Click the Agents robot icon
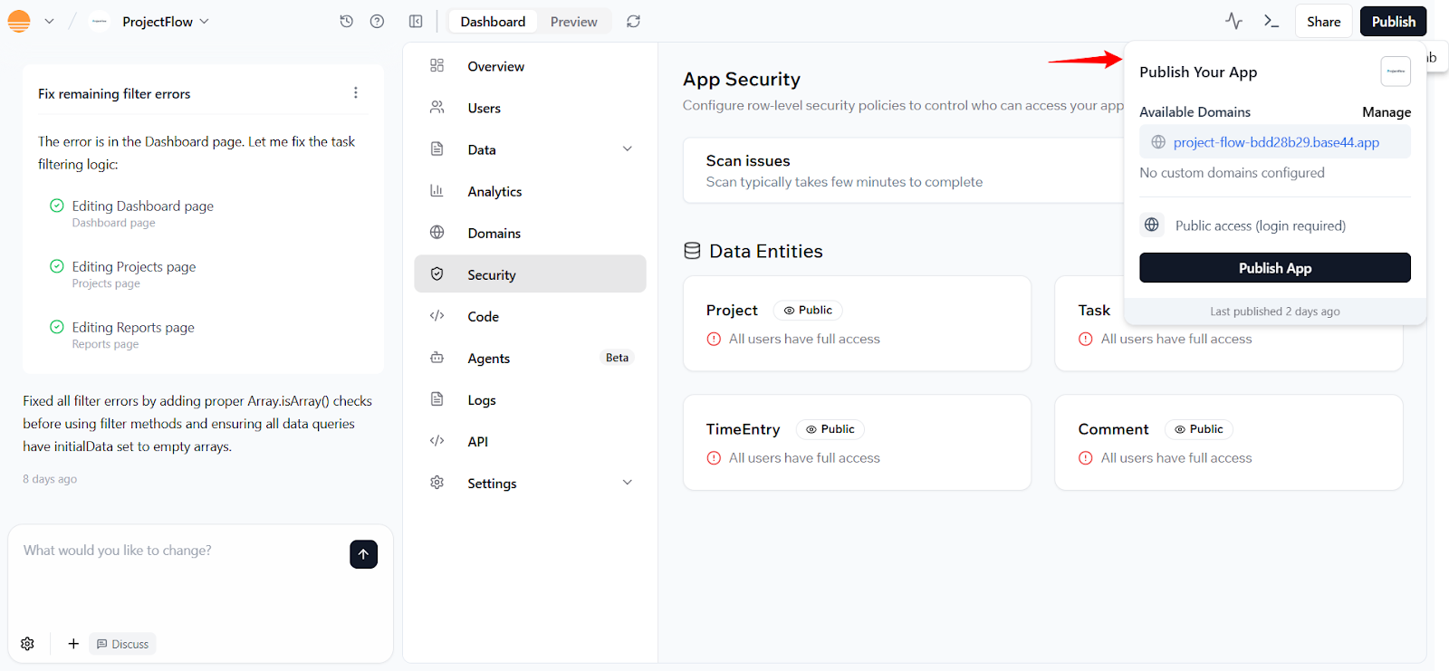 coord(437,357)
